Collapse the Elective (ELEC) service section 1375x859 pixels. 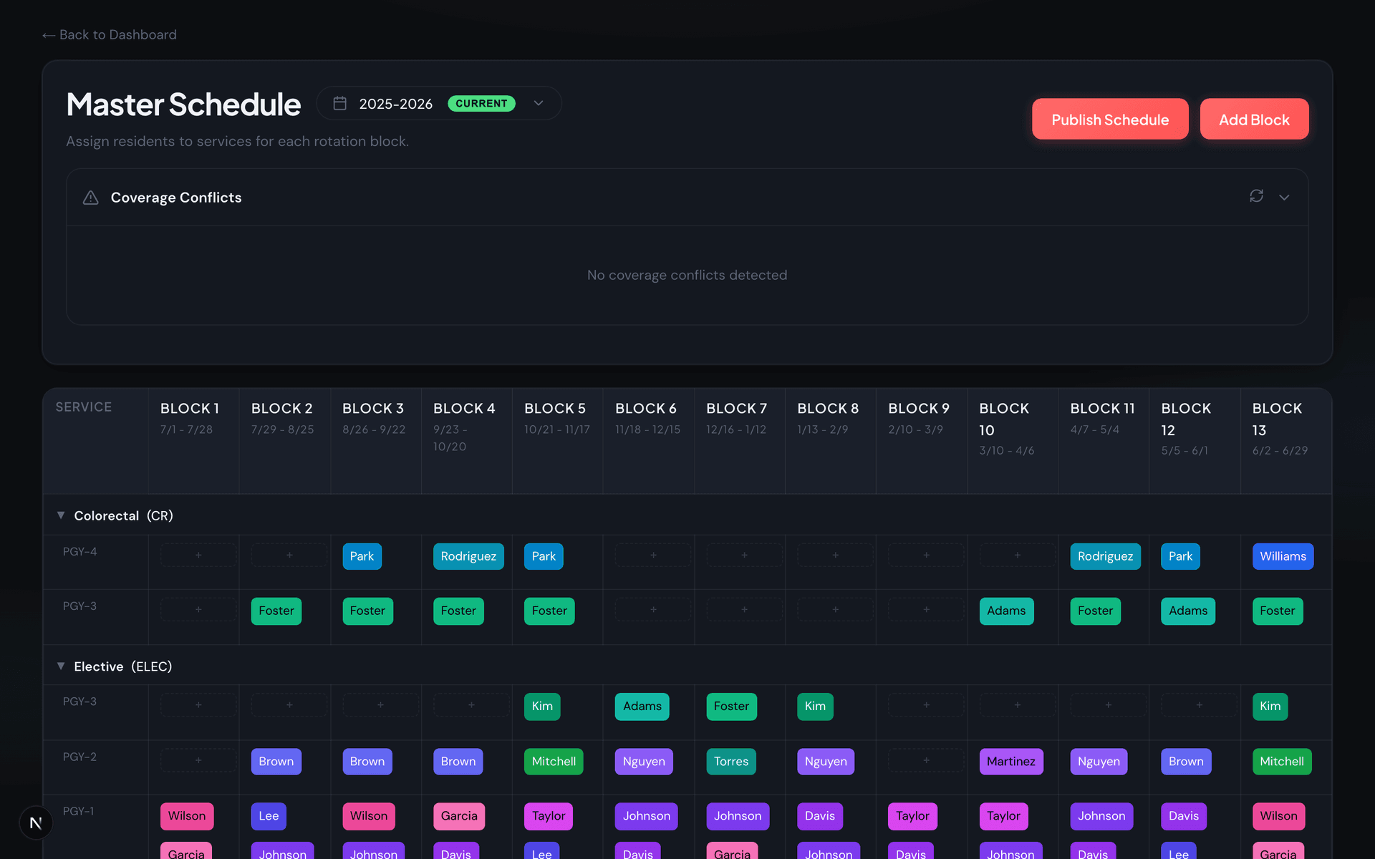pyautogui.click(x=61, y=665)
